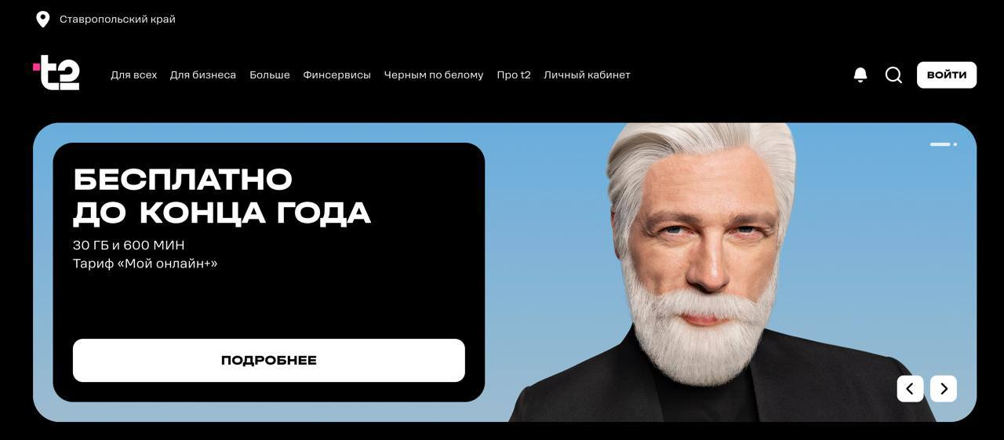Open the Для всех menu
The height and width of the screenshot is (440, 1004).
click(133, 75)
